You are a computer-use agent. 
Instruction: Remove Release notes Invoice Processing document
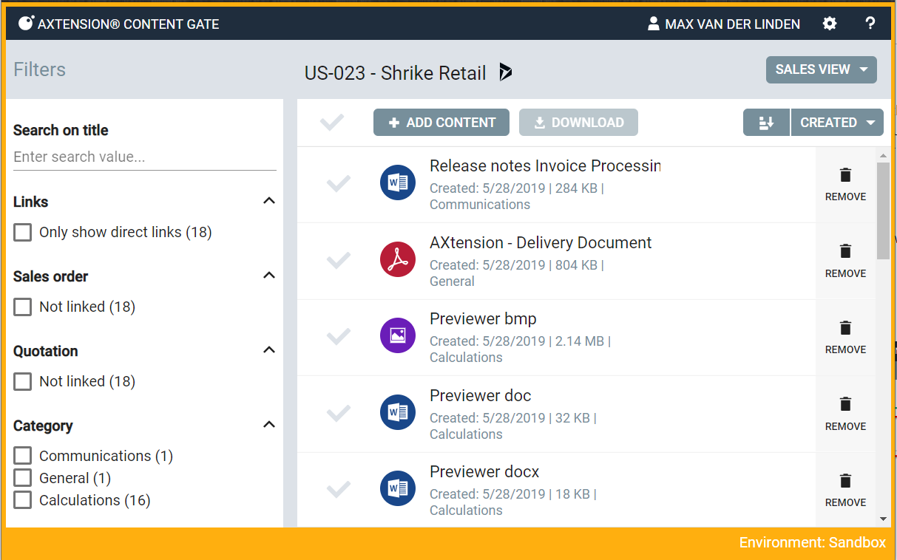point(845,185)
